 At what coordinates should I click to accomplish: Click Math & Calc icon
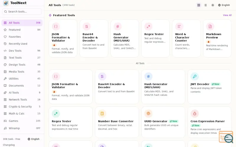click(x=5, y=113)
